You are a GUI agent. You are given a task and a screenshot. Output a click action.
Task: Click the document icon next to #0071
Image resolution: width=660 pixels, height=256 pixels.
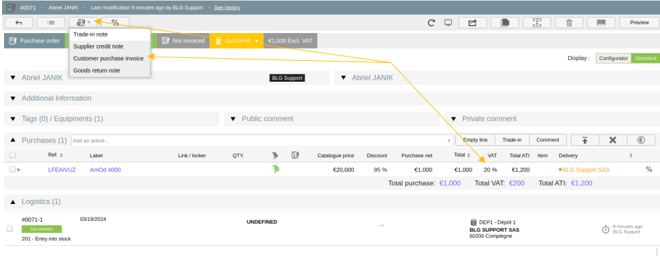click(11, 7)
